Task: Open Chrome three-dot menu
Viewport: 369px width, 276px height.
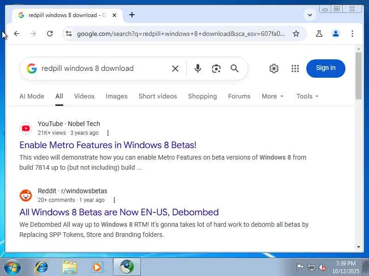Action: click(x=352, y=34)
